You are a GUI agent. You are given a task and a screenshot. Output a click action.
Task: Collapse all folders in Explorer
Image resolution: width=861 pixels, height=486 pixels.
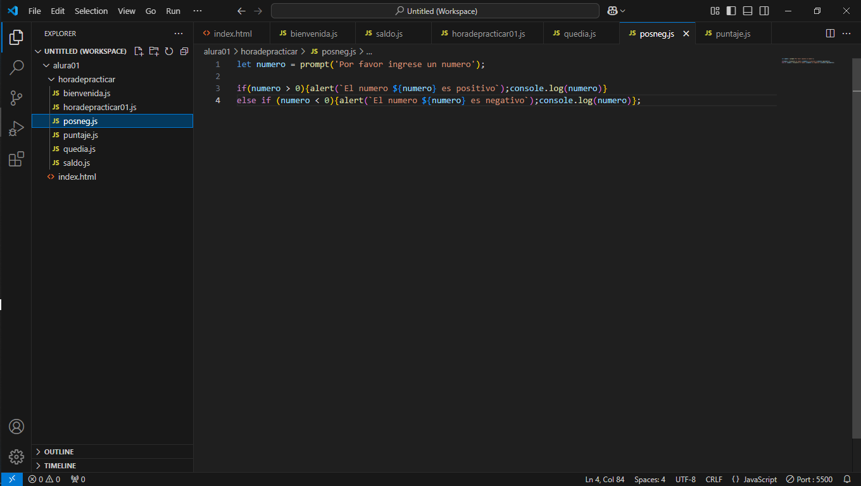pos(184,51)
